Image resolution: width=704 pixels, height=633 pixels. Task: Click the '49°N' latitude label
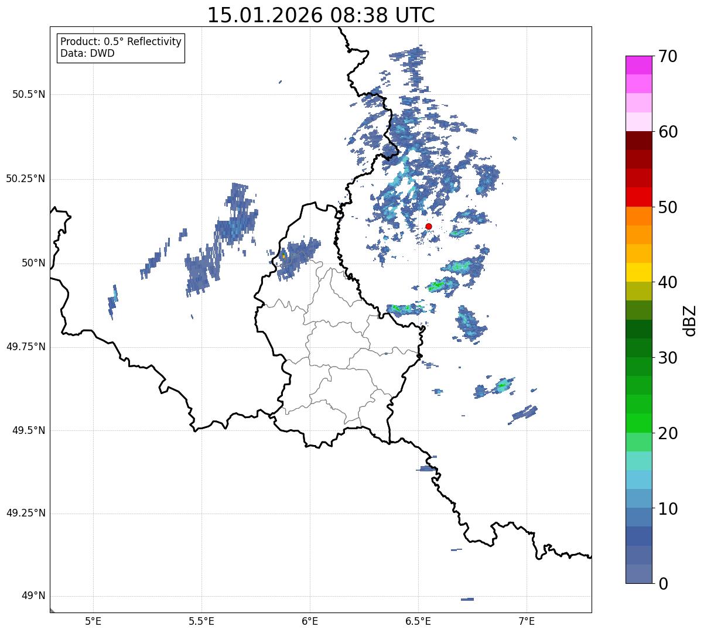click(x=34, y=596)
